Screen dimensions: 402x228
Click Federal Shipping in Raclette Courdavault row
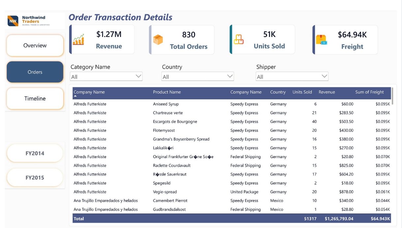(246, 166)
